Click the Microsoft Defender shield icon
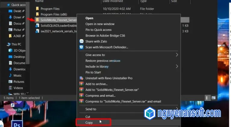The width and height of the screenshot is (231, 127). (81, 47)
